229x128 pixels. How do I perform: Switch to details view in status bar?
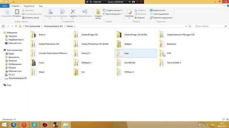(224, 119)
